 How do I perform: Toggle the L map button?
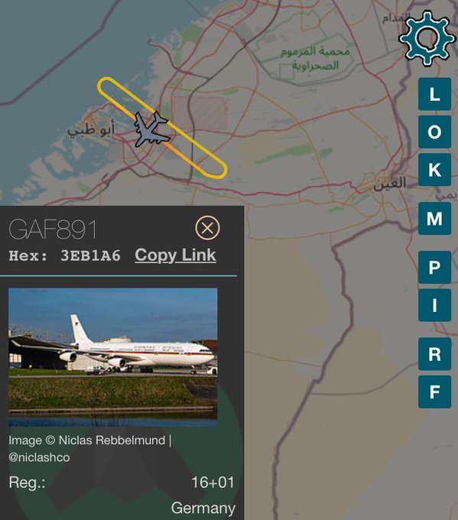coord(434,94)
